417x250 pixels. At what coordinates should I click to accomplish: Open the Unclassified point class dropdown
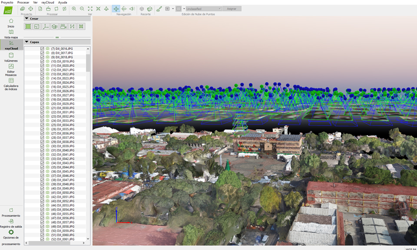[x=204, y=9]
